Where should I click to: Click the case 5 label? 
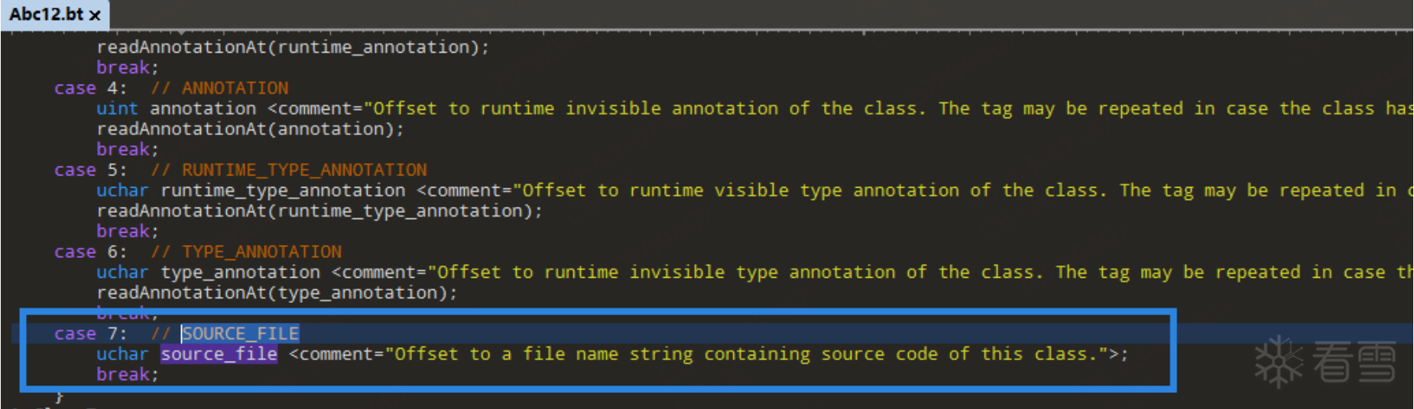pos(90,170)
